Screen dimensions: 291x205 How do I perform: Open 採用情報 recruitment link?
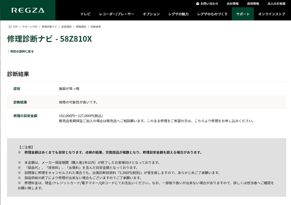tap(253, 4)
